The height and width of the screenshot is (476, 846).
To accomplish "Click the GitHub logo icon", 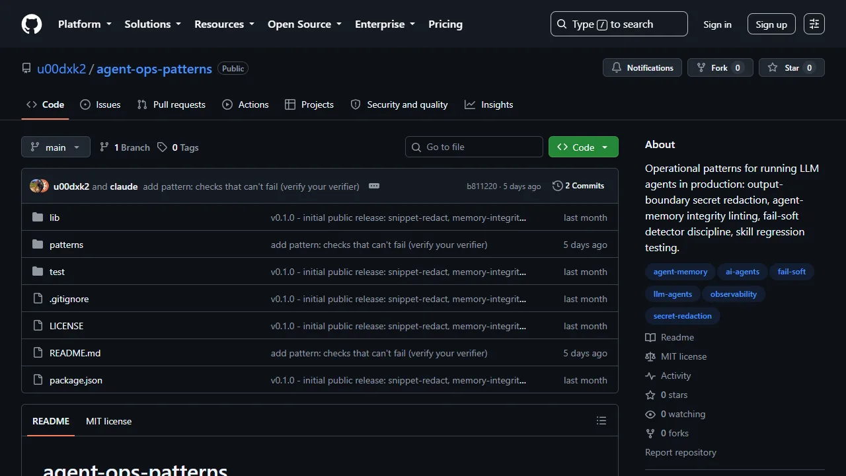I will coord(32,24).
